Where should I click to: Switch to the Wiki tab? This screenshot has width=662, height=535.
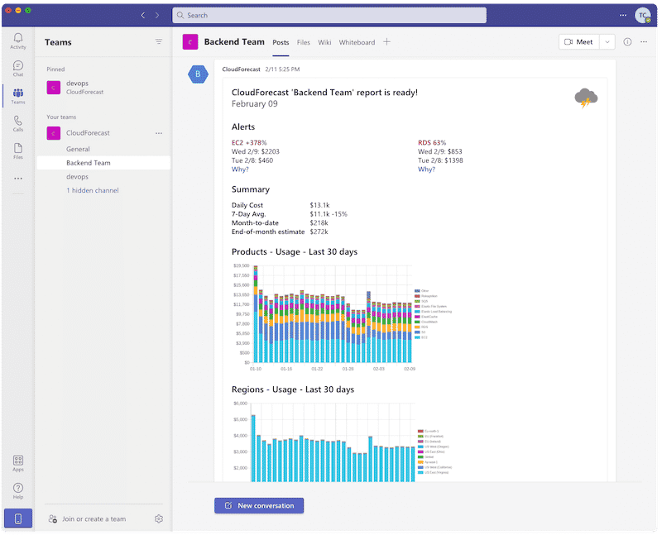[x=324, y=42]
